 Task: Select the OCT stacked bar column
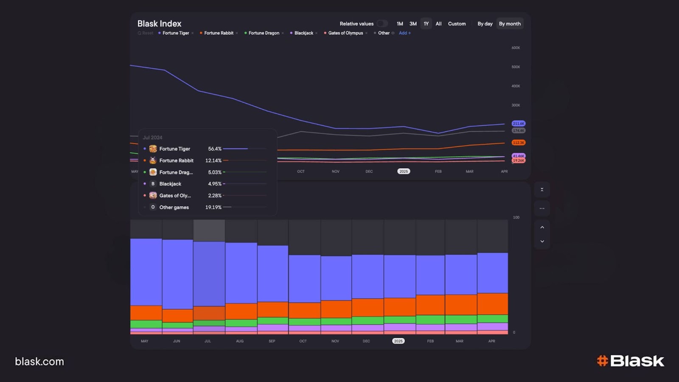pos(304,277)
